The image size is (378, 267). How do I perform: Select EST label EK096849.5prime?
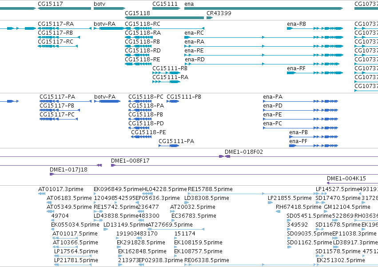click(x=118, y=190)
